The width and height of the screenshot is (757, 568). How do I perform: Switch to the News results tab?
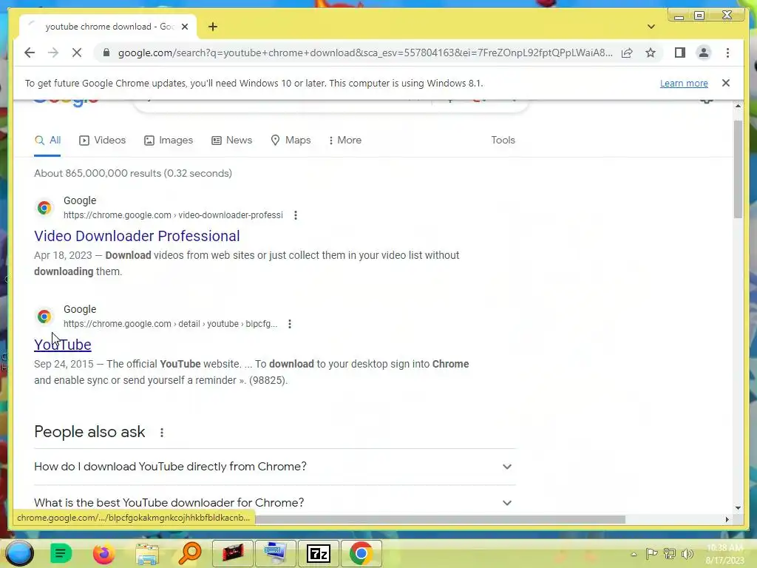coord(231,141)
